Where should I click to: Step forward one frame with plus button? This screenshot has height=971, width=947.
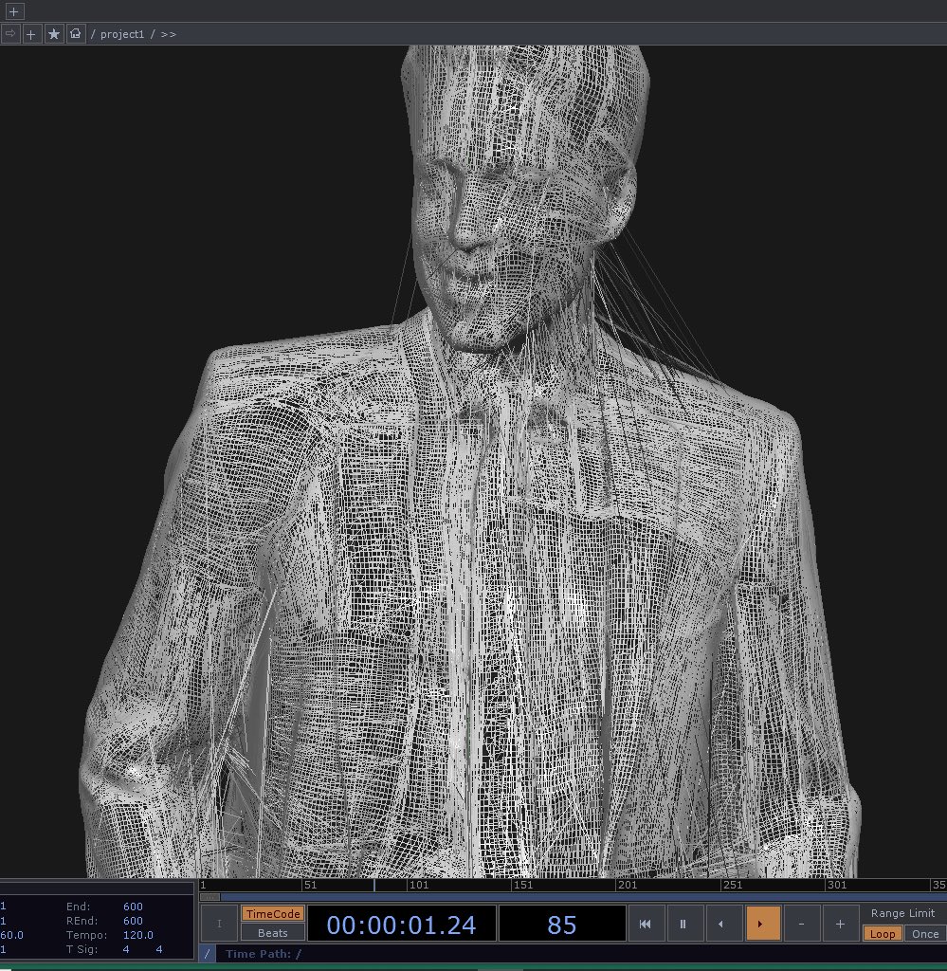840,924
